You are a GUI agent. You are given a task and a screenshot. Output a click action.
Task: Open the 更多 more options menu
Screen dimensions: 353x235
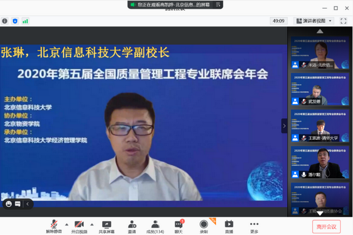click(254, 225)
